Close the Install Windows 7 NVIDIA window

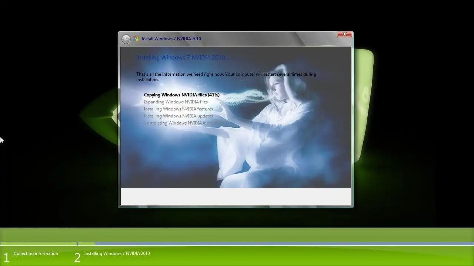pos(344,34)
